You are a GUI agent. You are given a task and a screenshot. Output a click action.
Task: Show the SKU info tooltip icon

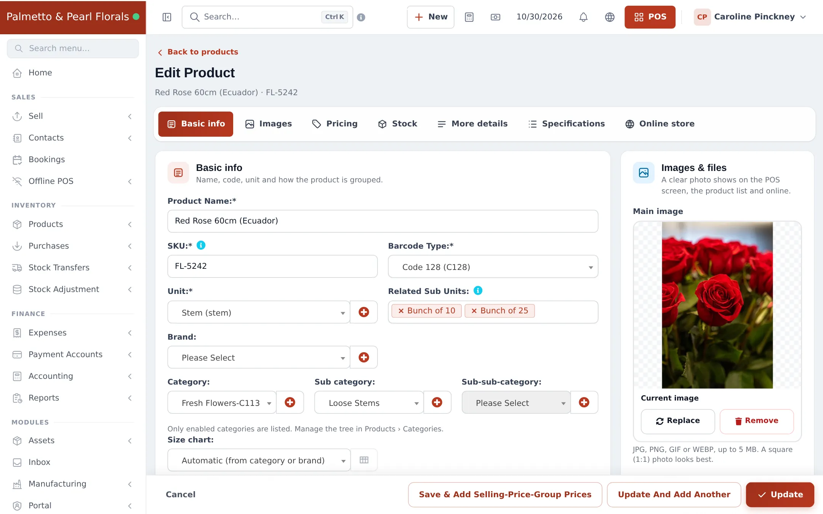pyautogui.click(x=201, y=246)
